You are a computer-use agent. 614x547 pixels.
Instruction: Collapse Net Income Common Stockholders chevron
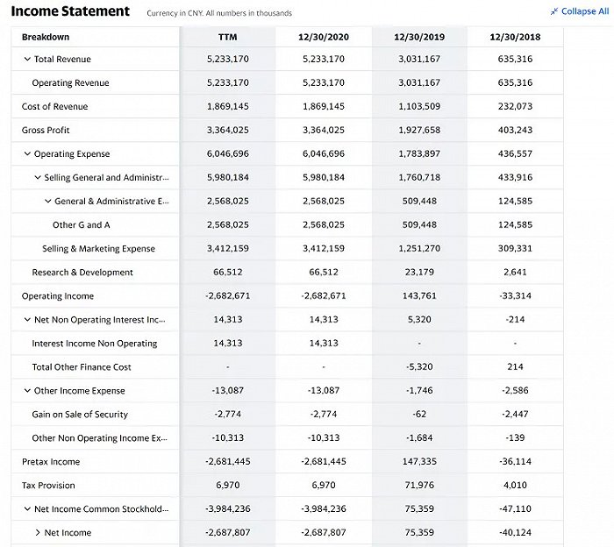[x=27, y=509]
